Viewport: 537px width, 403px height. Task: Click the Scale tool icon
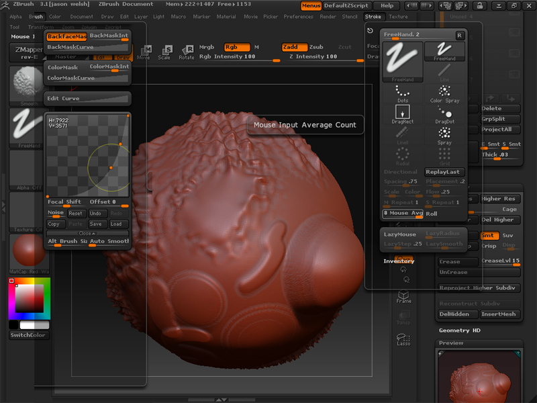pos(164,52)
